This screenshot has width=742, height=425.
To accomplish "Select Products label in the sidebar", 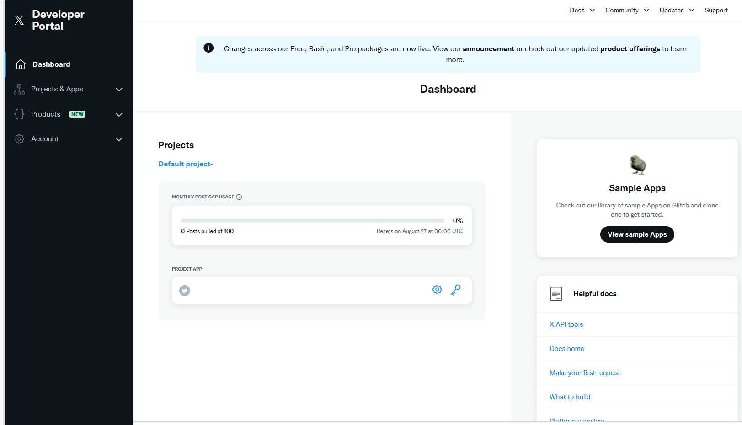I will (46, 114).
